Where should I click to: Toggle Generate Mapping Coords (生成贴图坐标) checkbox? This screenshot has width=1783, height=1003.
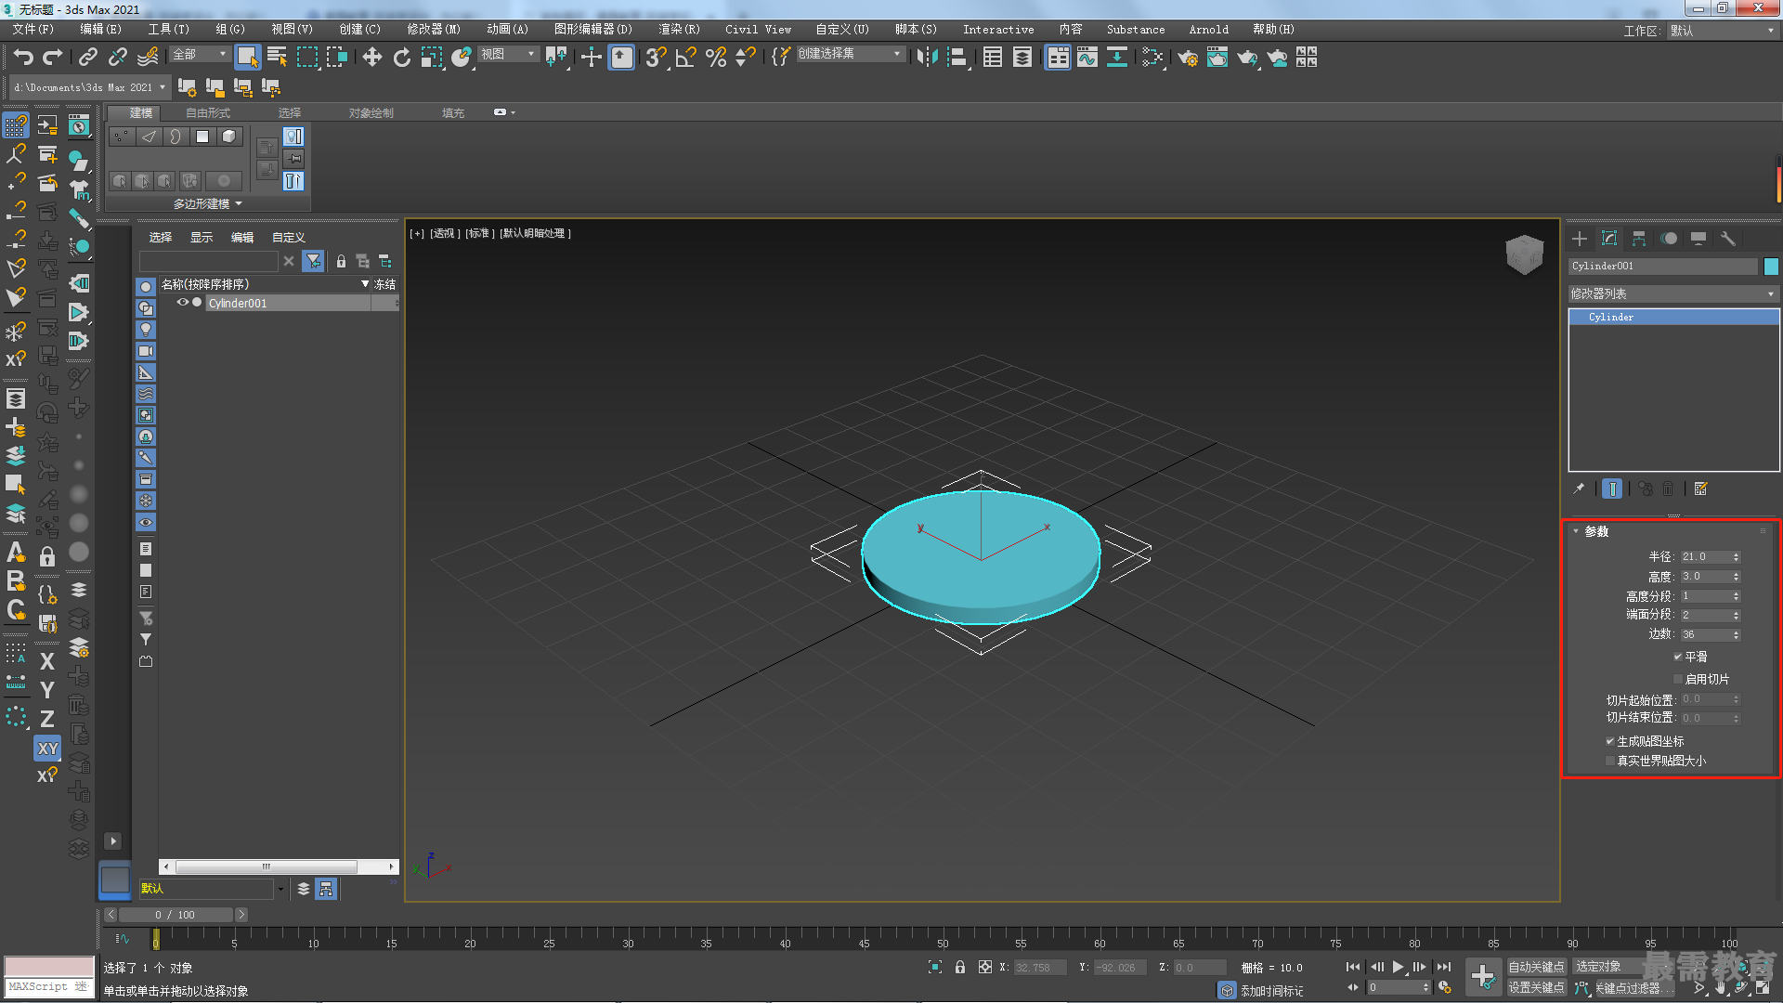click(1610, 741)
